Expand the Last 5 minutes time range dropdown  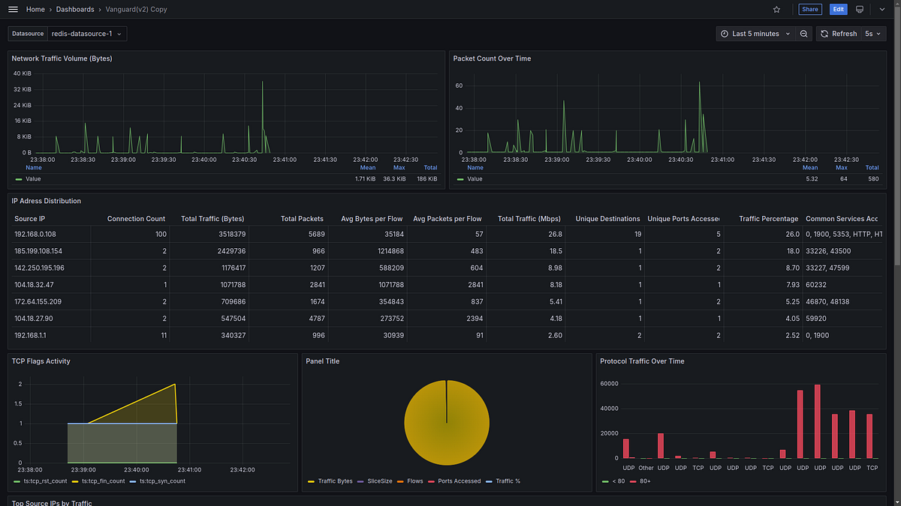755,33
